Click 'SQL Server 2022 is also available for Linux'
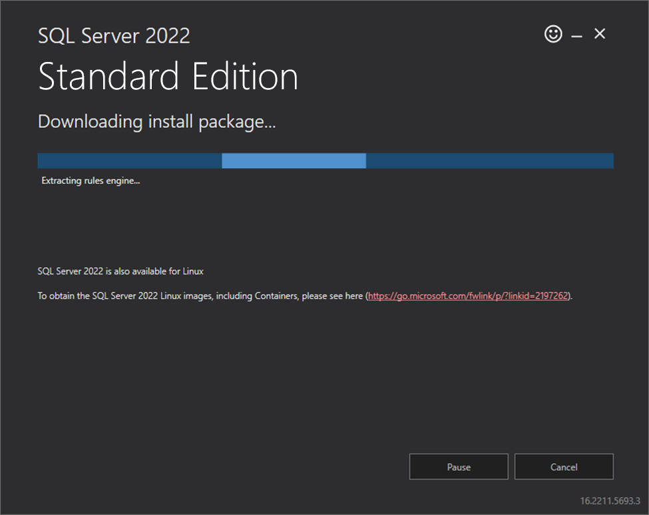 click(x=120, y=272)
